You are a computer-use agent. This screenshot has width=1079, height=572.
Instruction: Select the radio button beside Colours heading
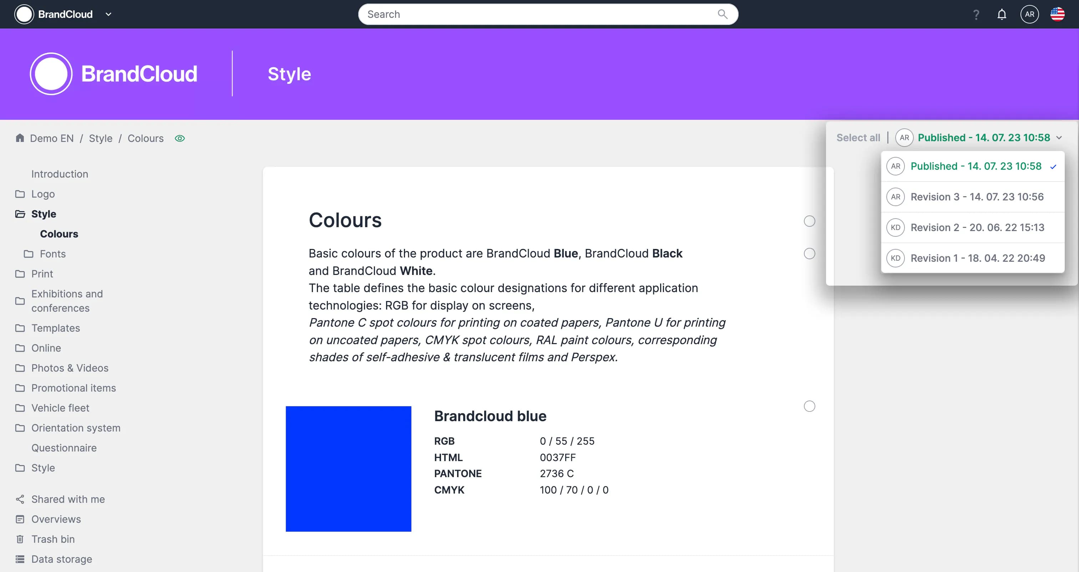point(809,221)
